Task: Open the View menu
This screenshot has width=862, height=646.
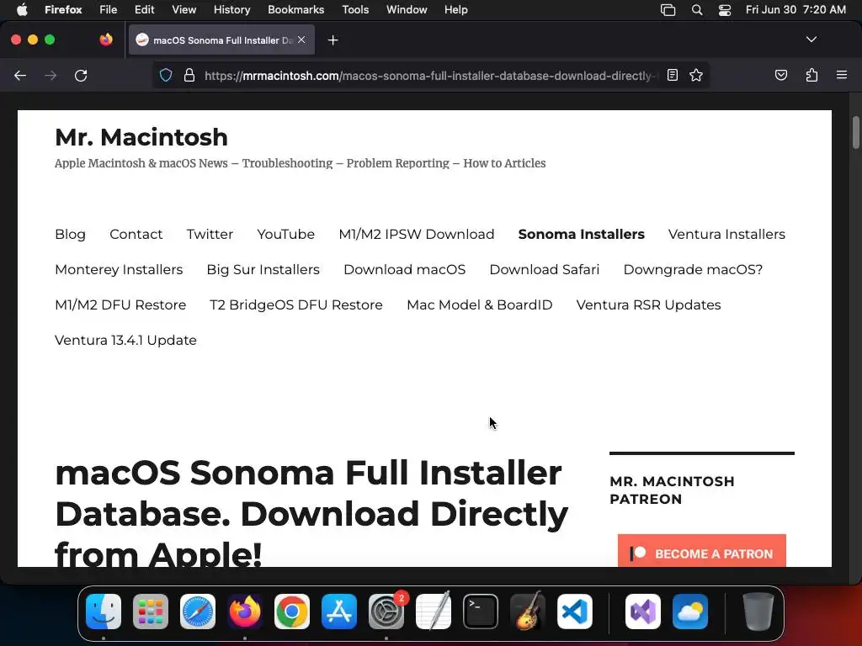Action: (184, 9)
